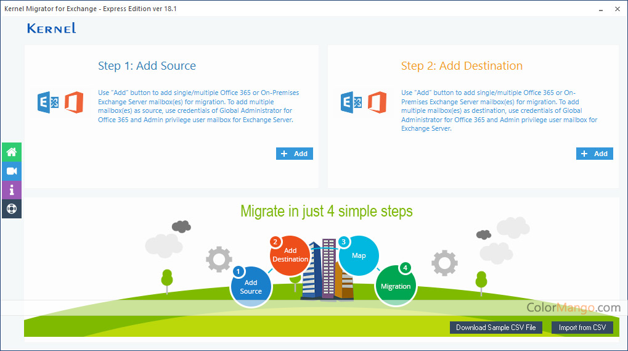
Task: Select the green Migration step circle
Action: 396,286
